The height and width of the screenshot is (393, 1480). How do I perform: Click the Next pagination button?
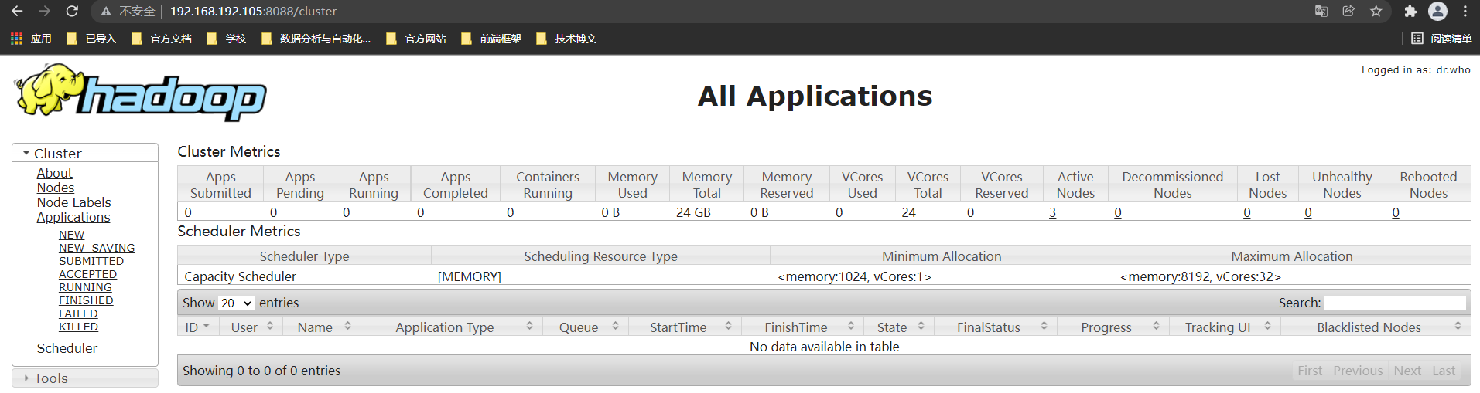1407,371
